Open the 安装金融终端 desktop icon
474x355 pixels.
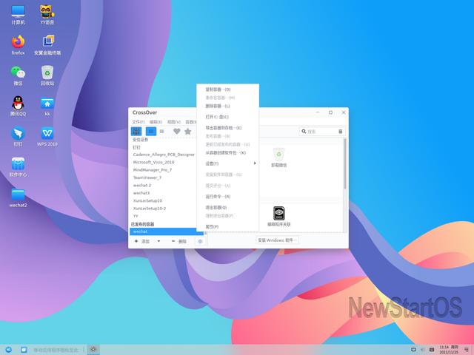[x=47, y=45]
